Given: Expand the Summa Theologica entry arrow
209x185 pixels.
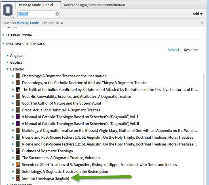Looking at the screenshot, I should click(13, 178).
